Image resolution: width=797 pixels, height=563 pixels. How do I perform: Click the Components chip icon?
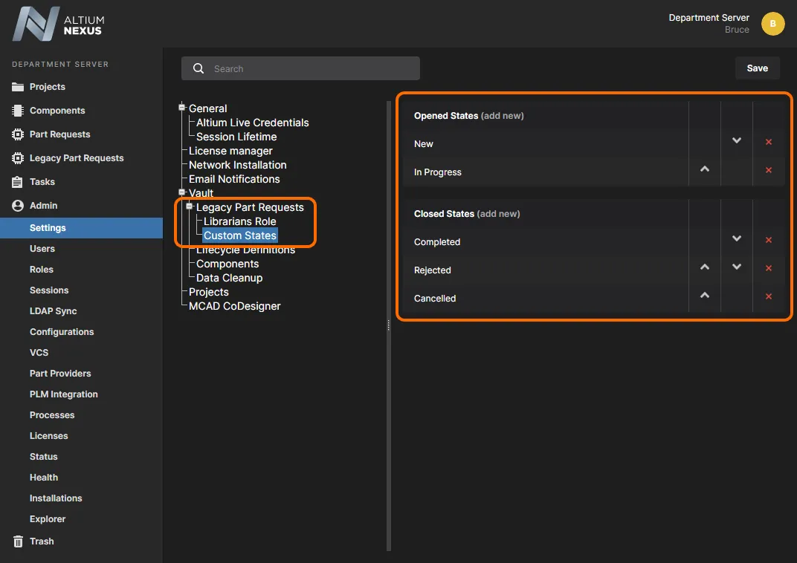[x=18, y=111]
